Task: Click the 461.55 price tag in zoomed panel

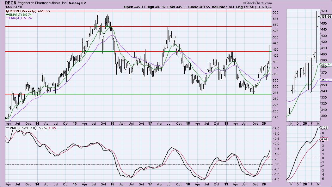Action: coord(326,16)
